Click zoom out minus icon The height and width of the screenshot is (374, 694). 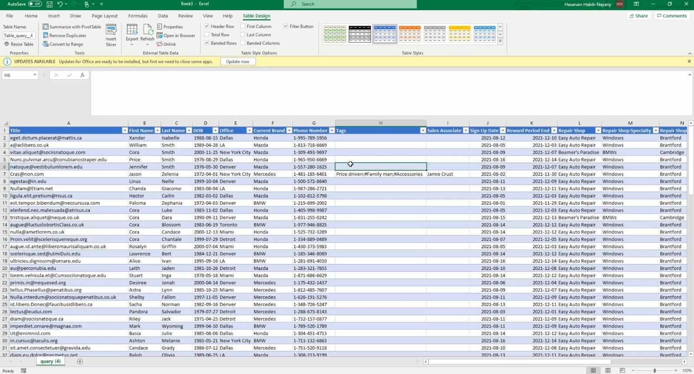point(633,371)
